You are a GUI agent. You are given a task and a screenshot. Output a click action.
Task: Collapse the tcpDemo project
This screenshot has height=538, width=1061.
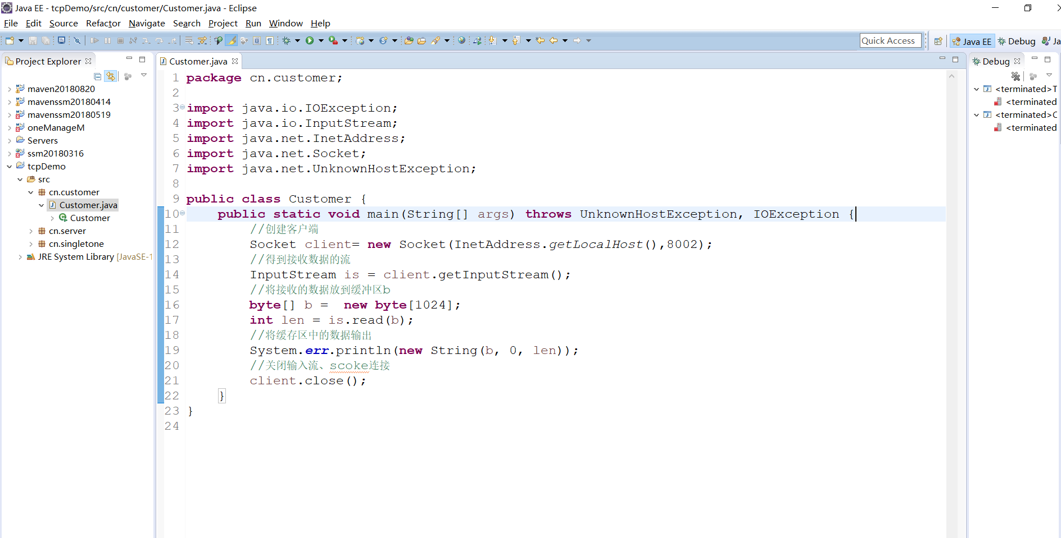pyautogui.click(x=10, y=166)
